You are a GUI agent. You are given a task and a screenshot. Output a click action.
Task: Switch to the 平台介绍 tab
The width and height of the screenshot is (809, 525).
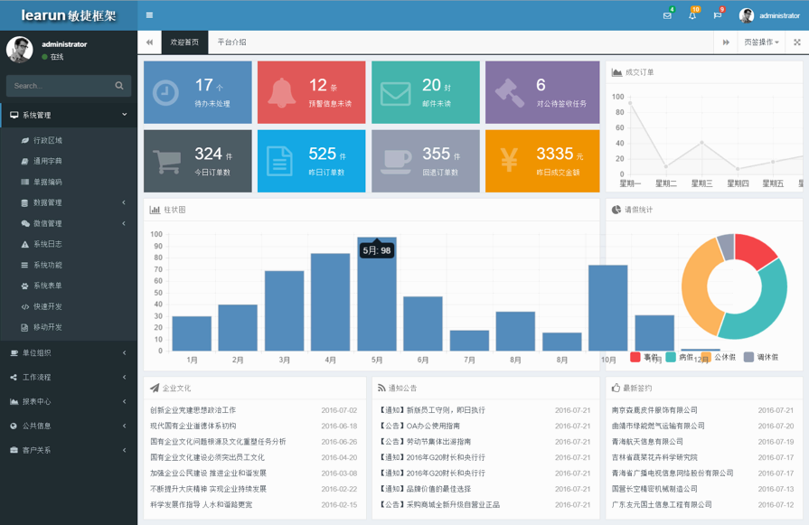point(231,42)
